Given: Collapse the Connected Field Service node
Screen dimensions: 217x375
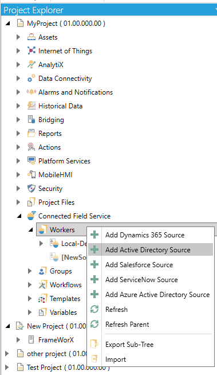Looking at the screenshot, I should [19, 216].
